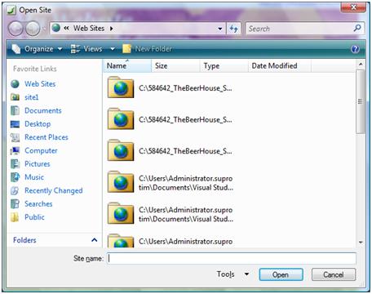Click the Open Site title bar icon
372x294 pixels.
11,10
